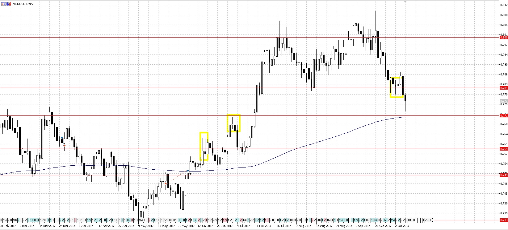Click the 27 Apr 2017 date label
The height and width of the screenshot is (230, 508).
click(126, 226)
